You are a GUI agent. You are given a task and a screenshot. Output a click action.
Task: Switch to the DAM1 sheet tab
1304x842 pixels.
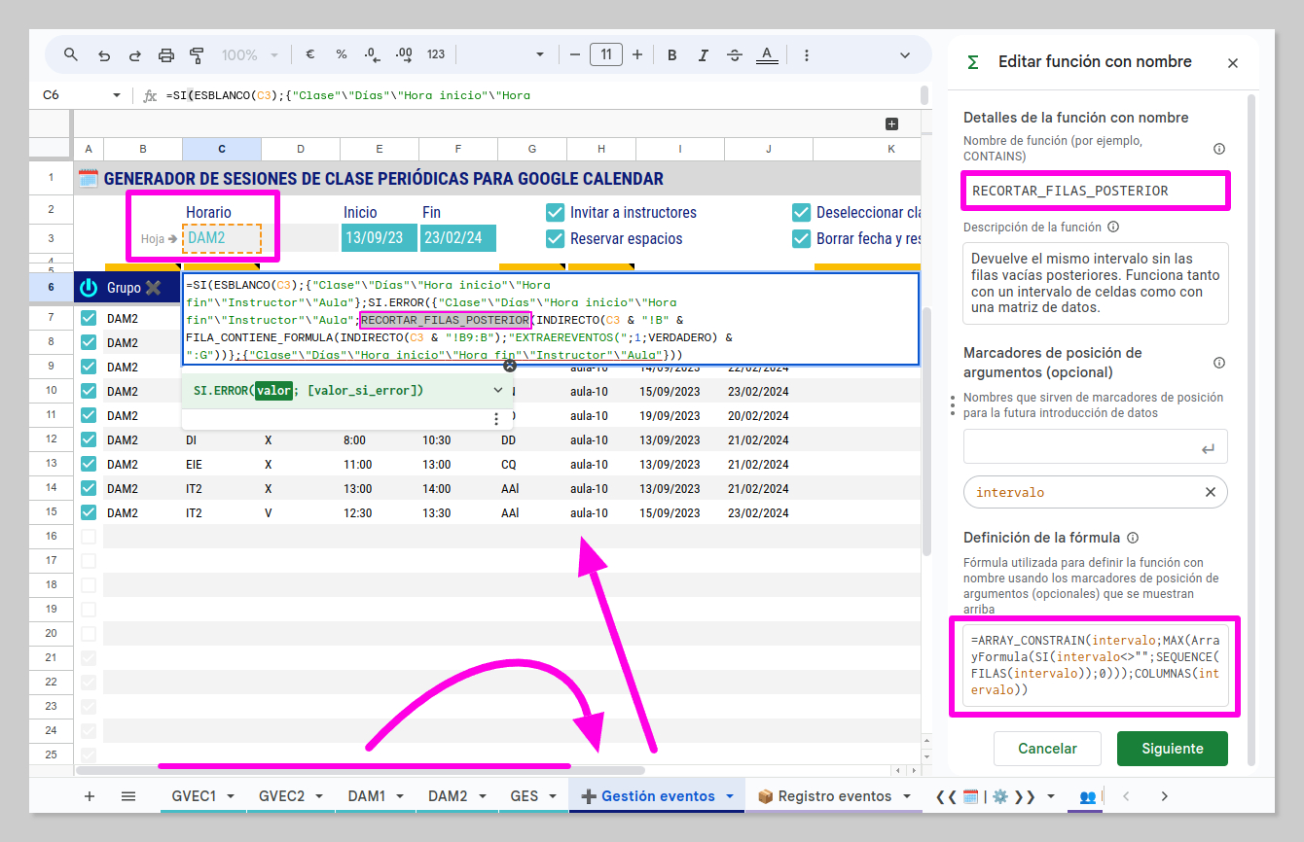click(x=367, y=796)
